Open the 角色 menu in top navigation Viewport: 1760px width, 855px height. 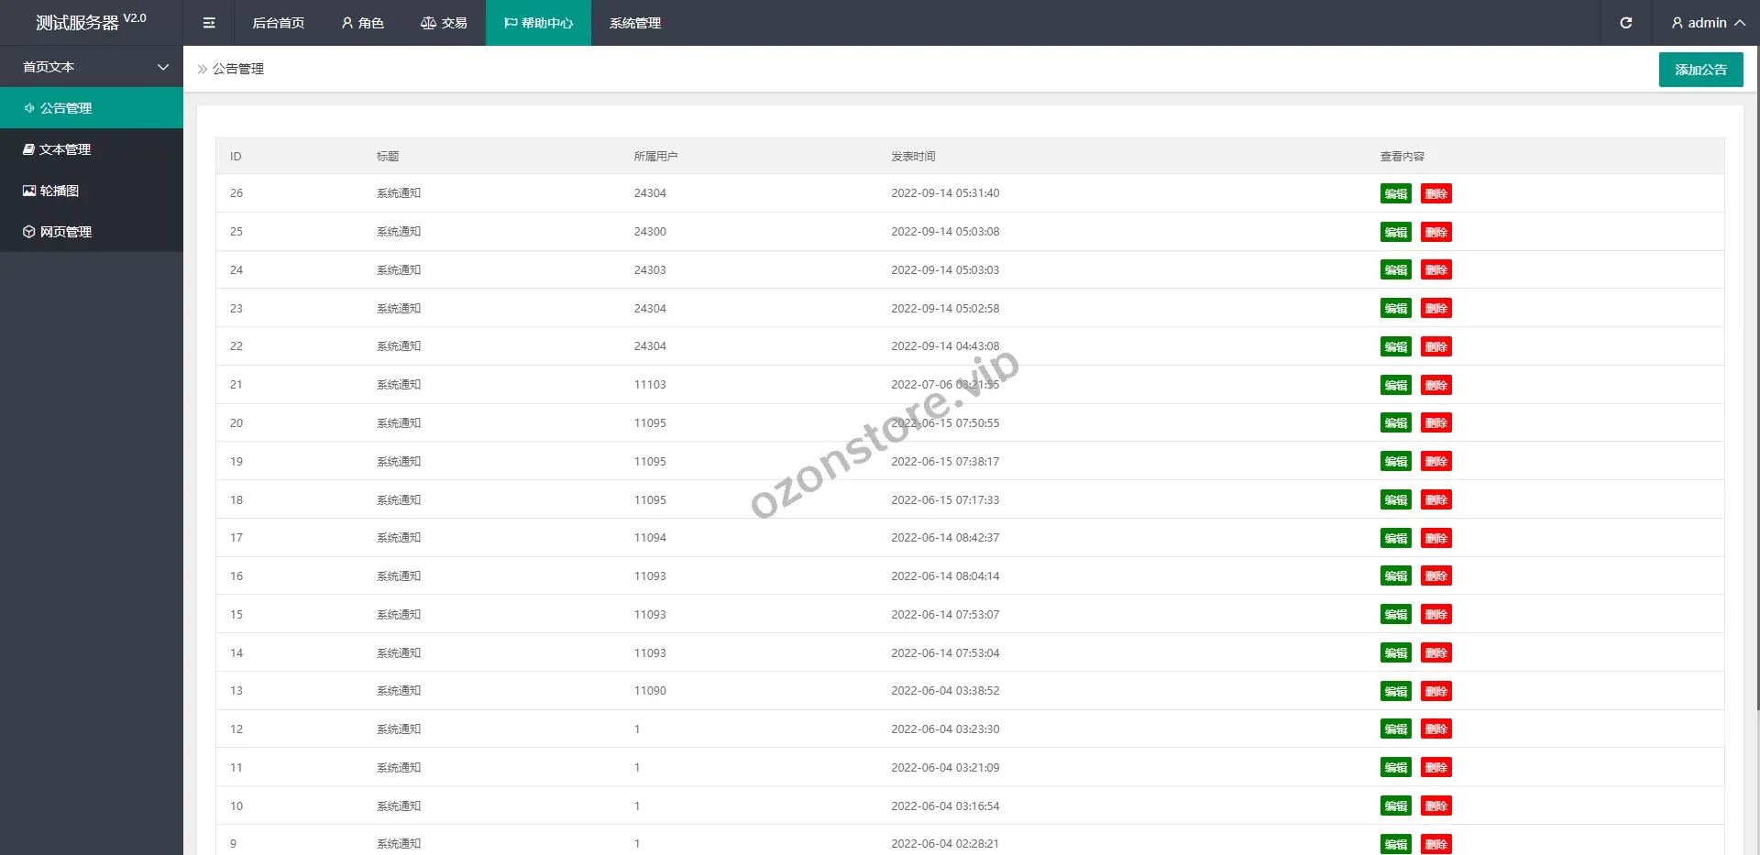pyautogui.click(x=362, y=23)
